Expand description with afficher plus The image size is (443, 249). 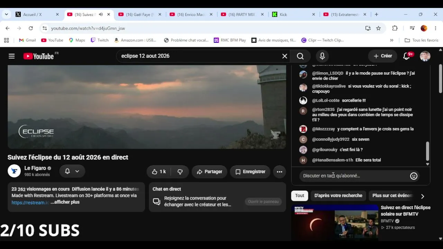click(x=65, y=202)
